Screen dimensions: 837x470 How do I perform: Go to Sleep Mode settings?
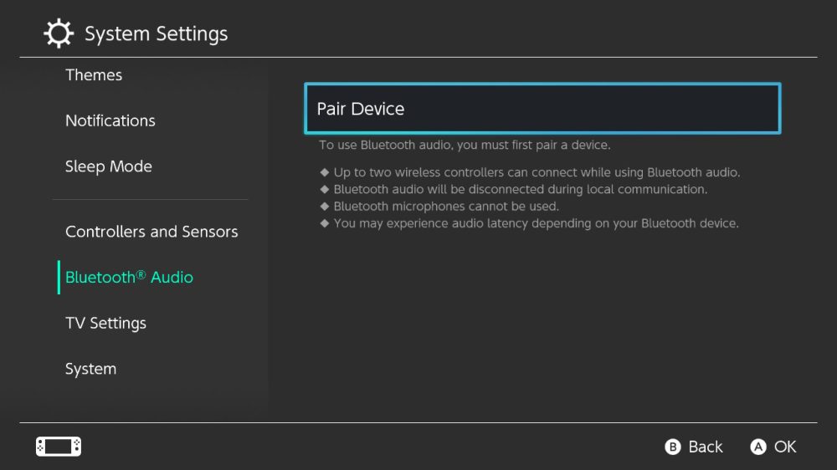[x=109, y=166]
